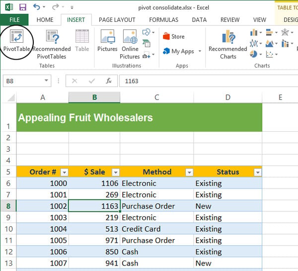Open the Order # filter dropdown

[x=64, y=173]
